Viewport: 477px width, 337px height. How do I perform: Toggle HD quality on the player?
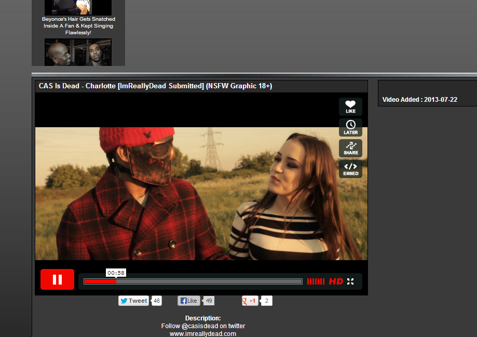336,281
